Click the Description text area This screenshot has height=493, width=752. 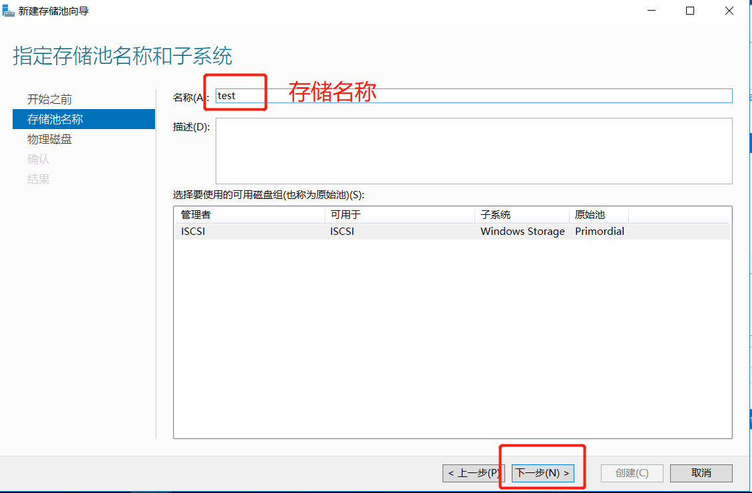click(474, 151)
